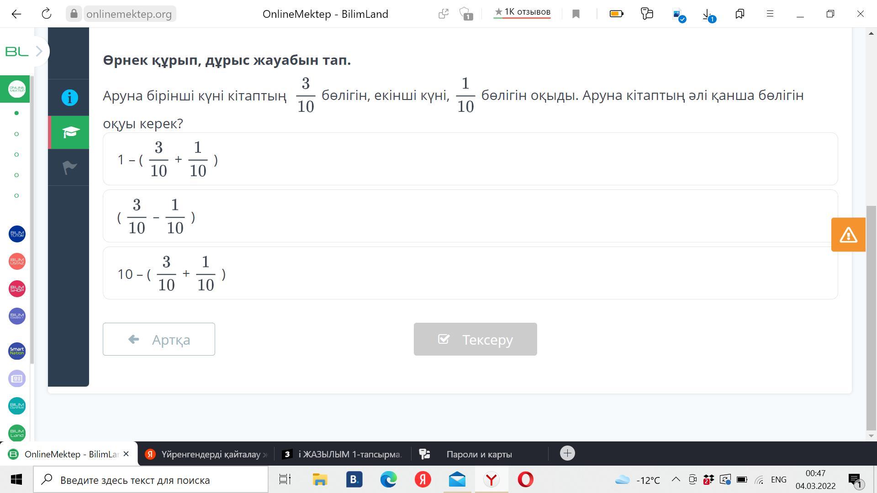
Task: Go back with the Артқа button
Action: pos(159,339)
